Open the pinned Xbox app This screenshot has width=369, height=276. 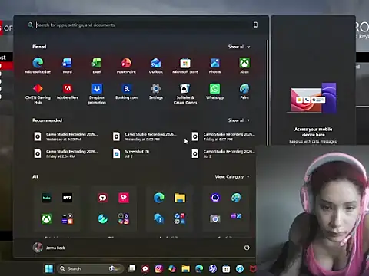(244, 65)
